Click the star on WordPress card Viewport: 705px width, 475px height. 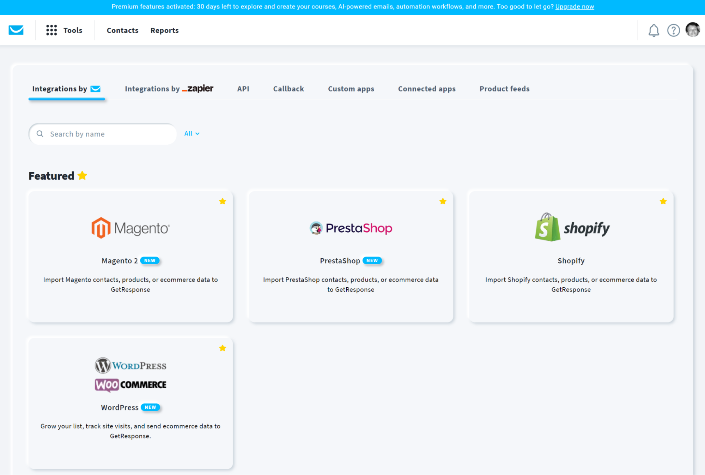223,348
